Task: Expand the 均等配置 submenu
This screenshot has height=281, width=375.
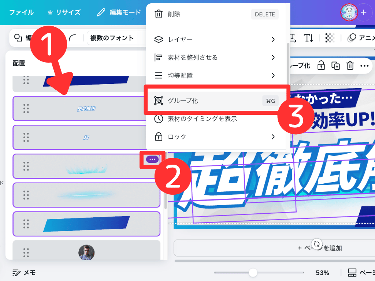Action: click(x=216, y=75)
